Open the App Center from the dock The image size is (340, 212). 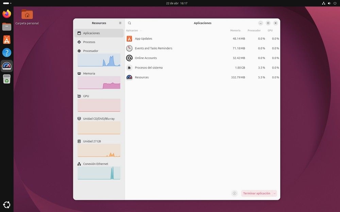click(7, 40)
